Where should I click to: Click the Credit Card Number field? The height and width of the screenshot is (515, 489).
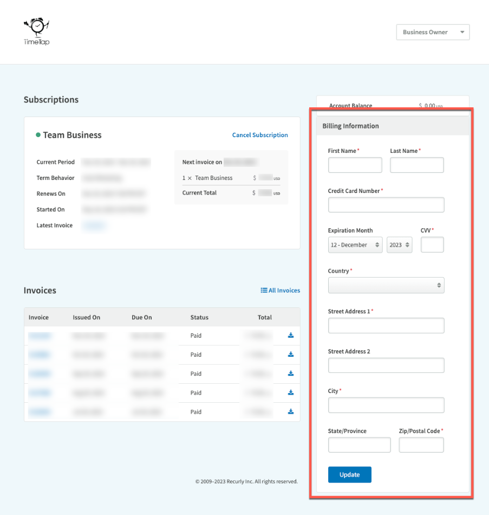coord(386,204)
